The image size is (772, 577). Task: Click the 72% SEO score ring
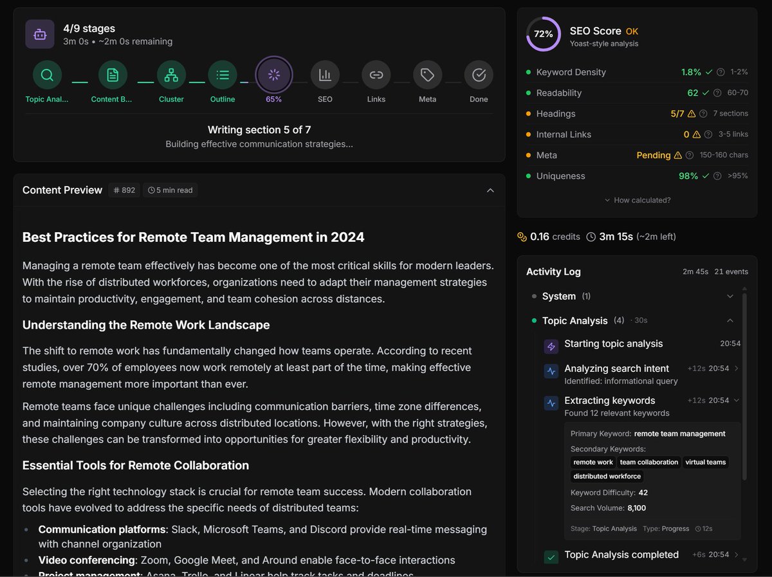544,34
